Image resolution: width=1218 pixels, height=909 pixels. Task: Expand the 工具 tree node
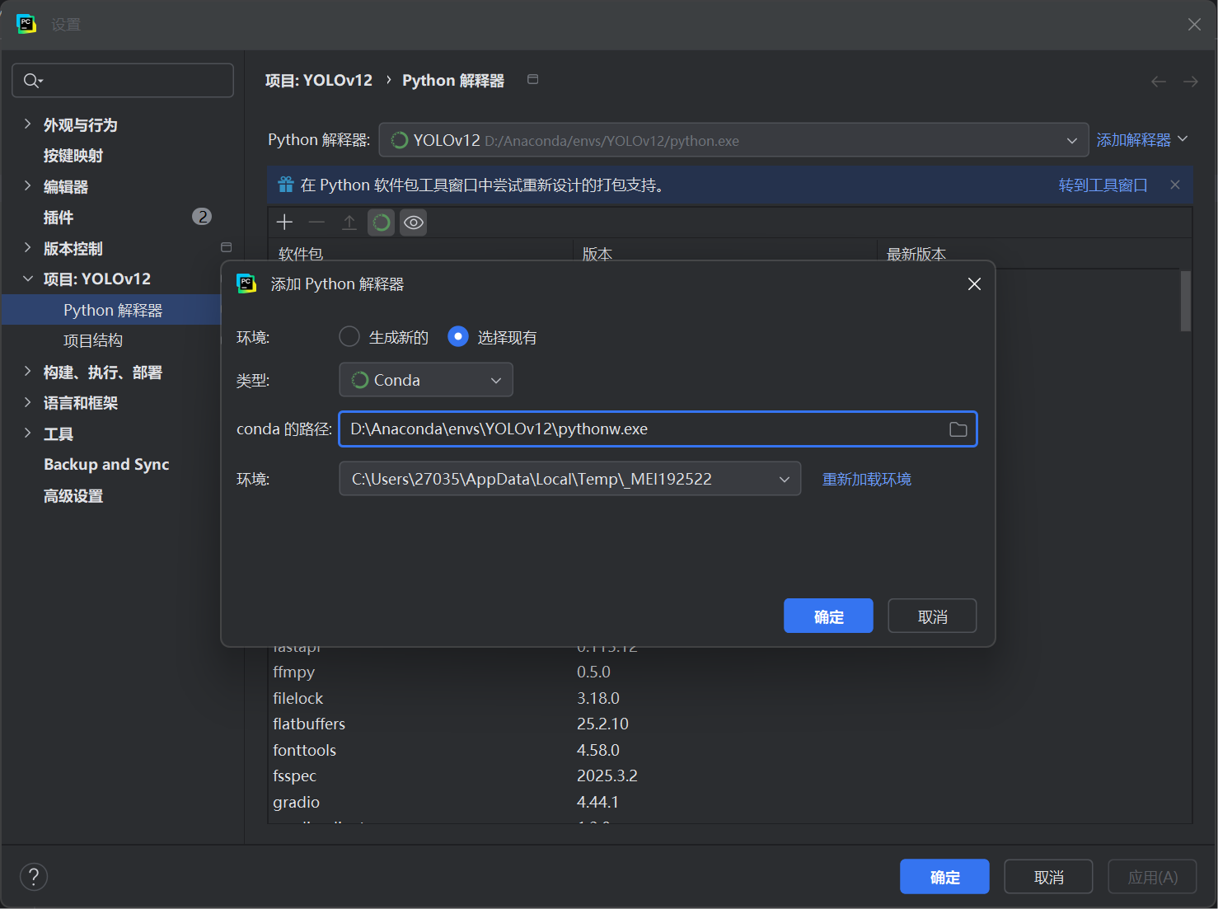click(x=27, y=433)
